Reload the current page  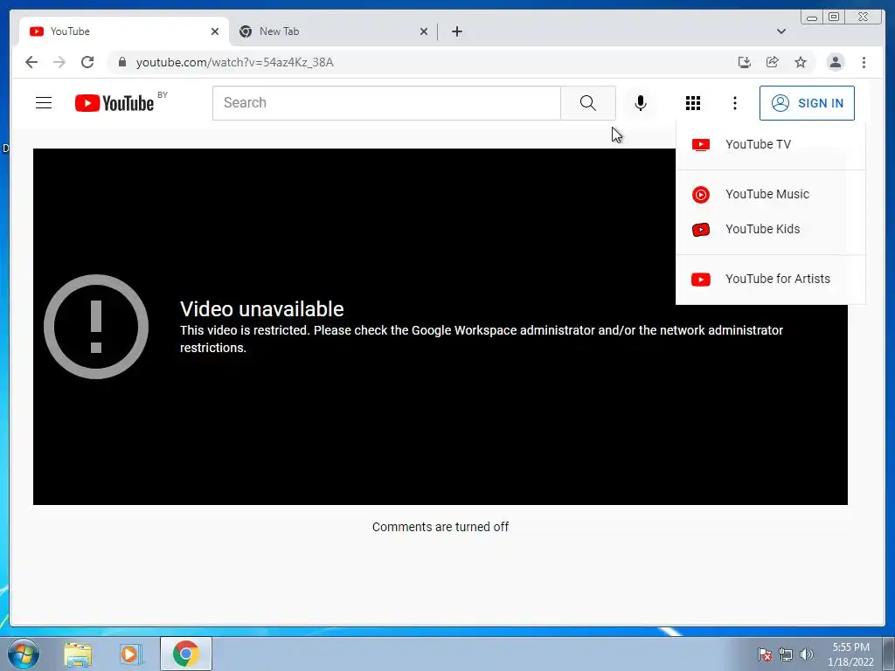[87, 62]
